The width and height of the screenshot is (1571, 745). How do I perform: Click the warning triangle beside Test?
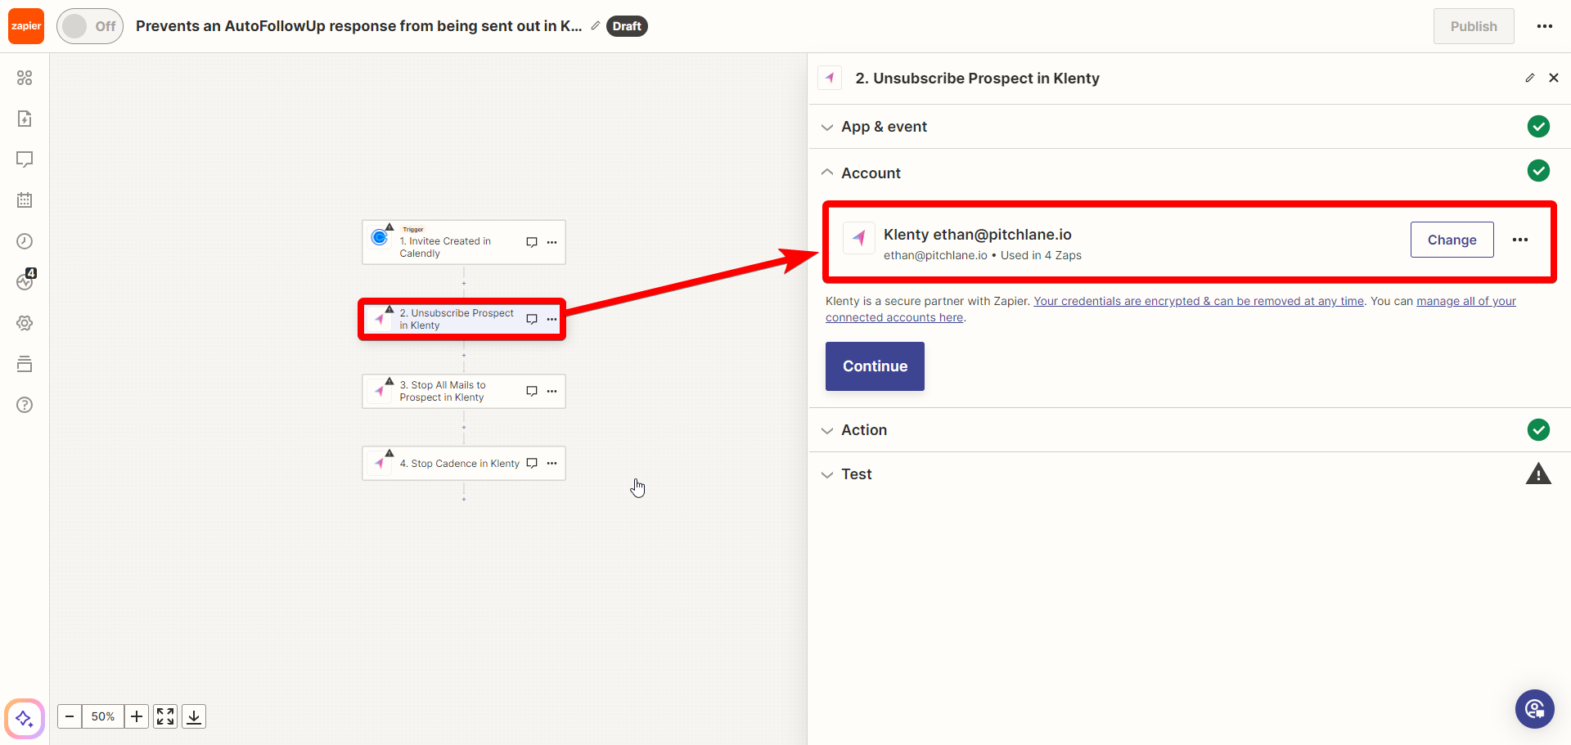pos(1538,474)
